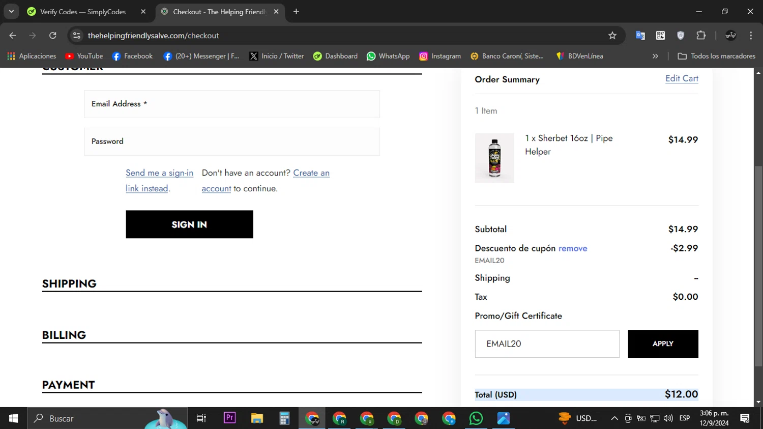Open the Extensions puzzle icon
Screen dimensions: 763x429
coord(701,36)
